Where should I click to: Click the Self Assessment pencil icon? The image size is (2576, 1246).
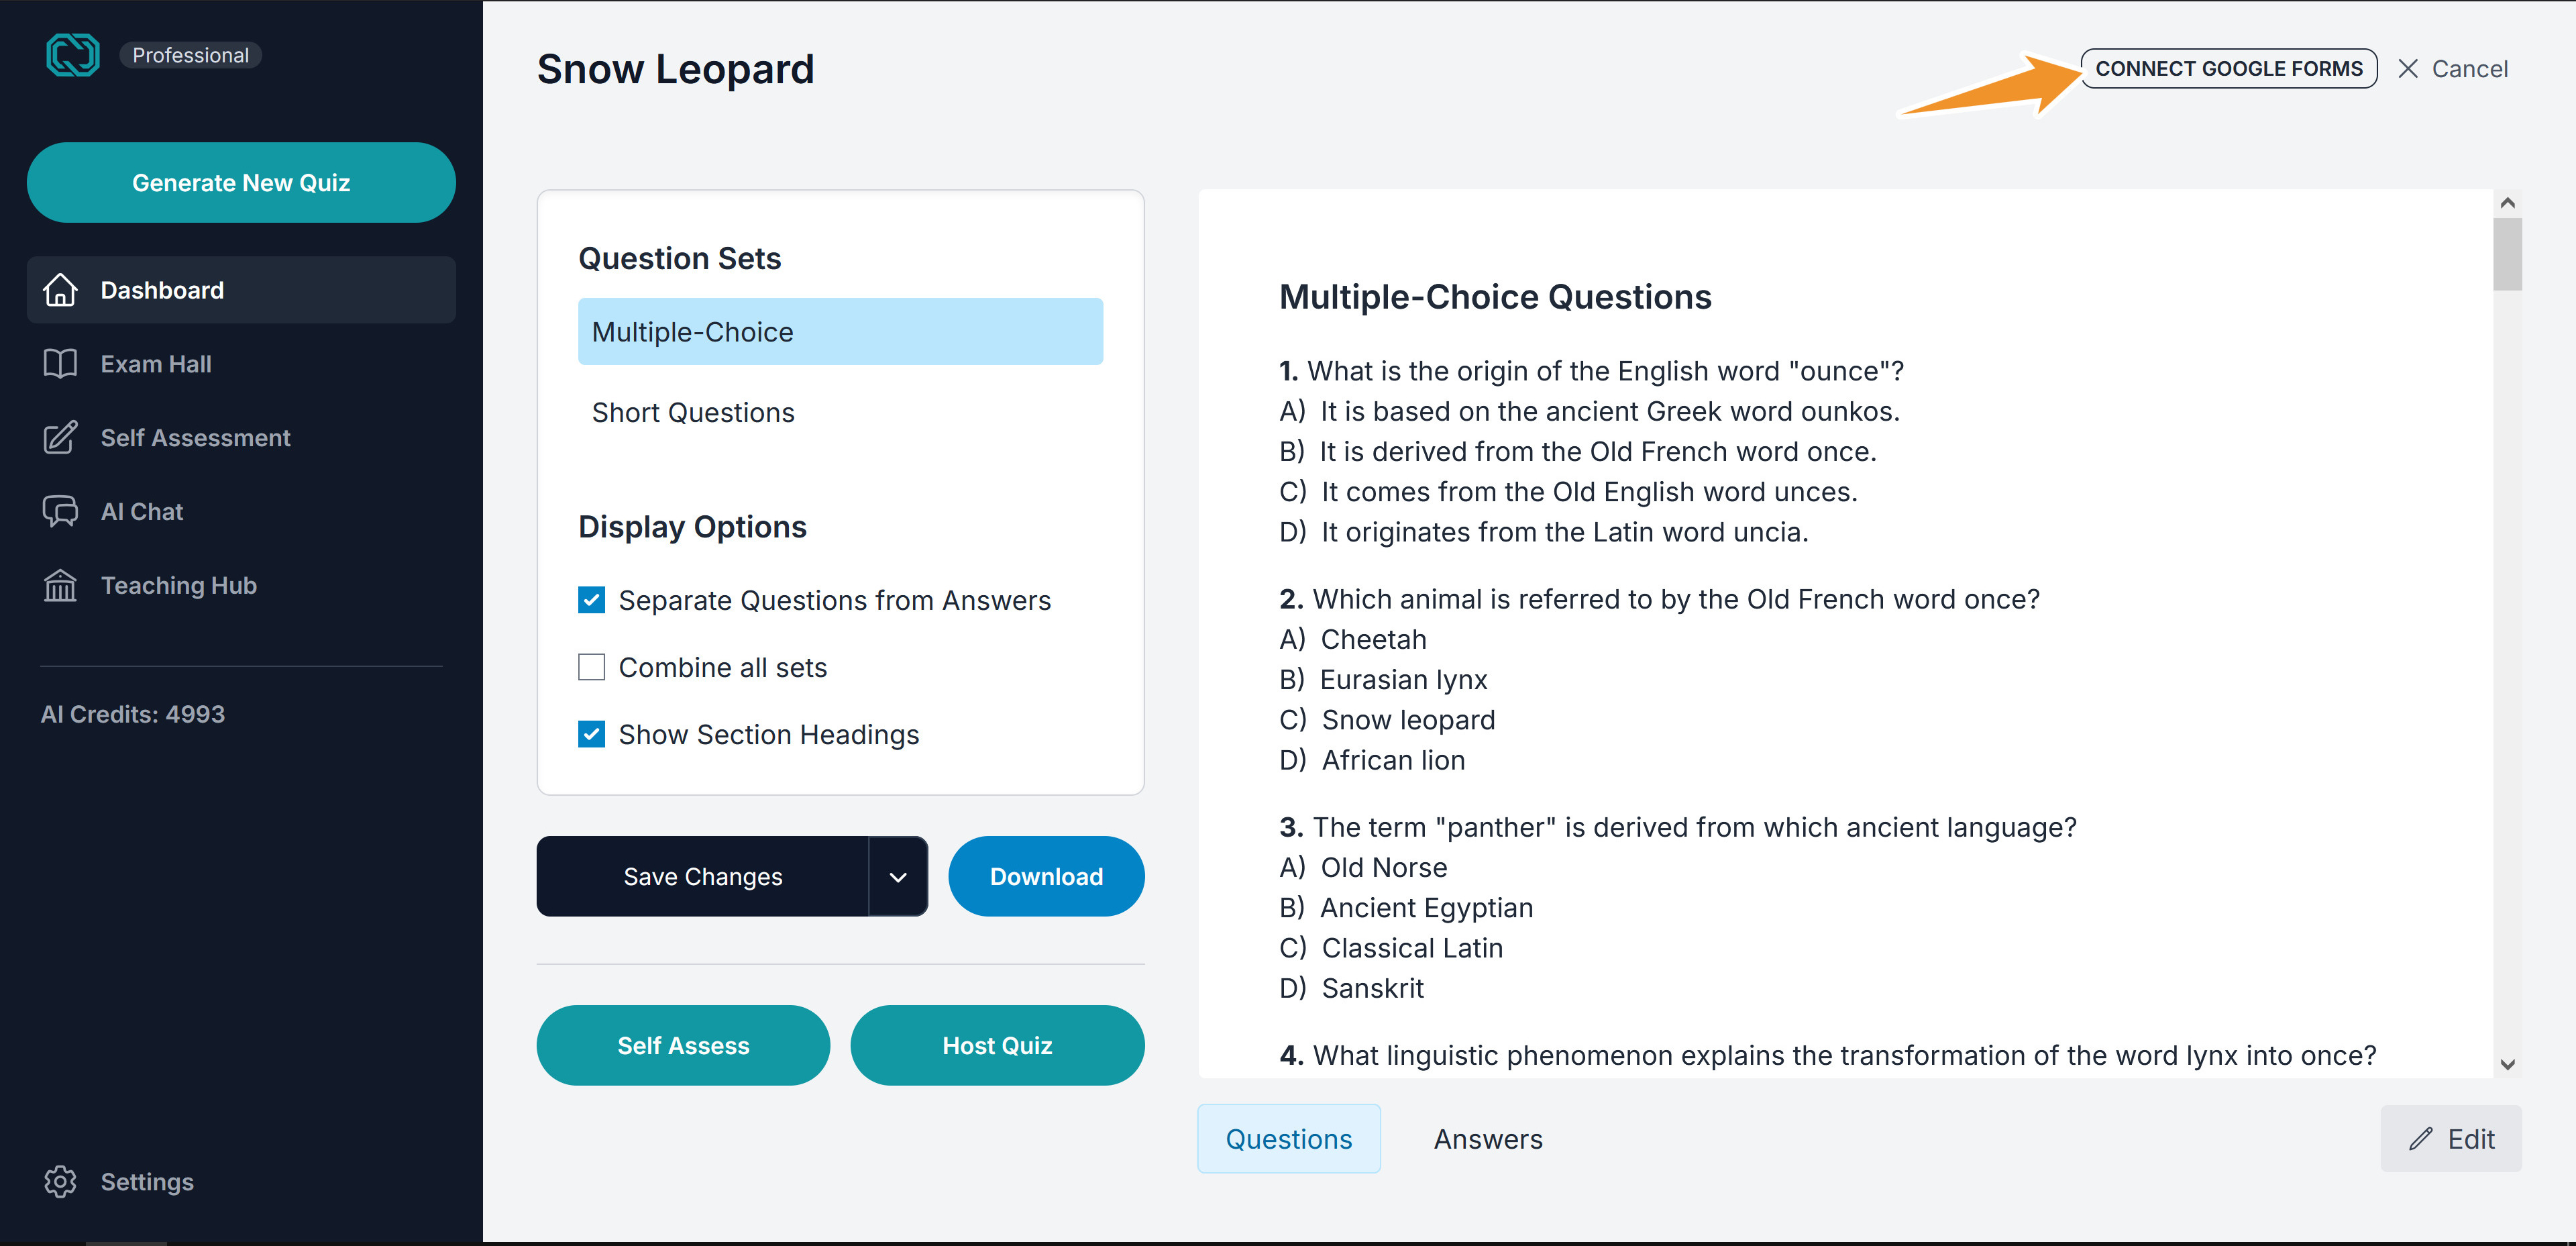pyautogui.click(x=60, y=437)
